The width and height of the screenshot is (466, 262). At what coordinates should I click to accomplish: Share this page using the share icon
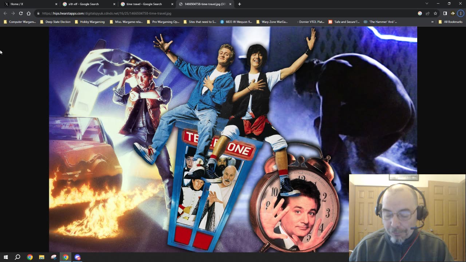(427, 13)
